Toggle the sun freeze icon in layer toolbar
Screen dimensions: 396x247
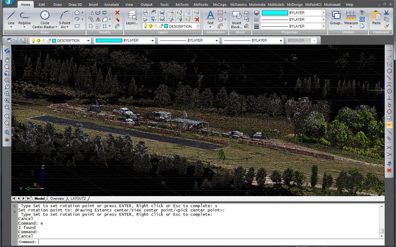click(x=38, y=41)
